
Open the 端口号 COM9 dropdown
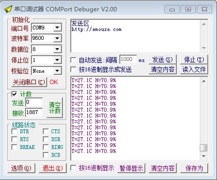pos(57,28)
